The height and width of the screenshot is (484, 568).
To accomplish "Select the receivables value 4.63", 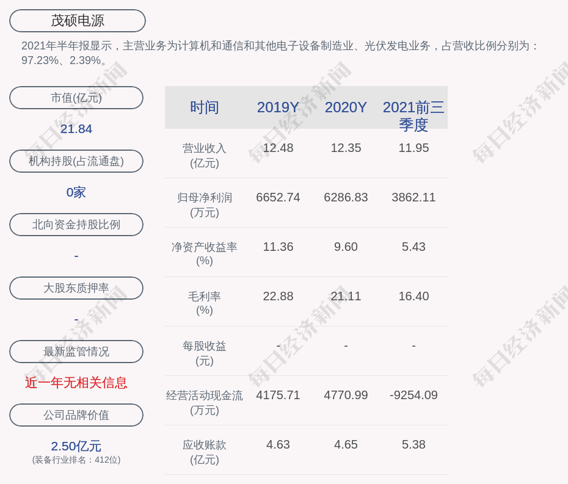I will [x=279, y=444].
